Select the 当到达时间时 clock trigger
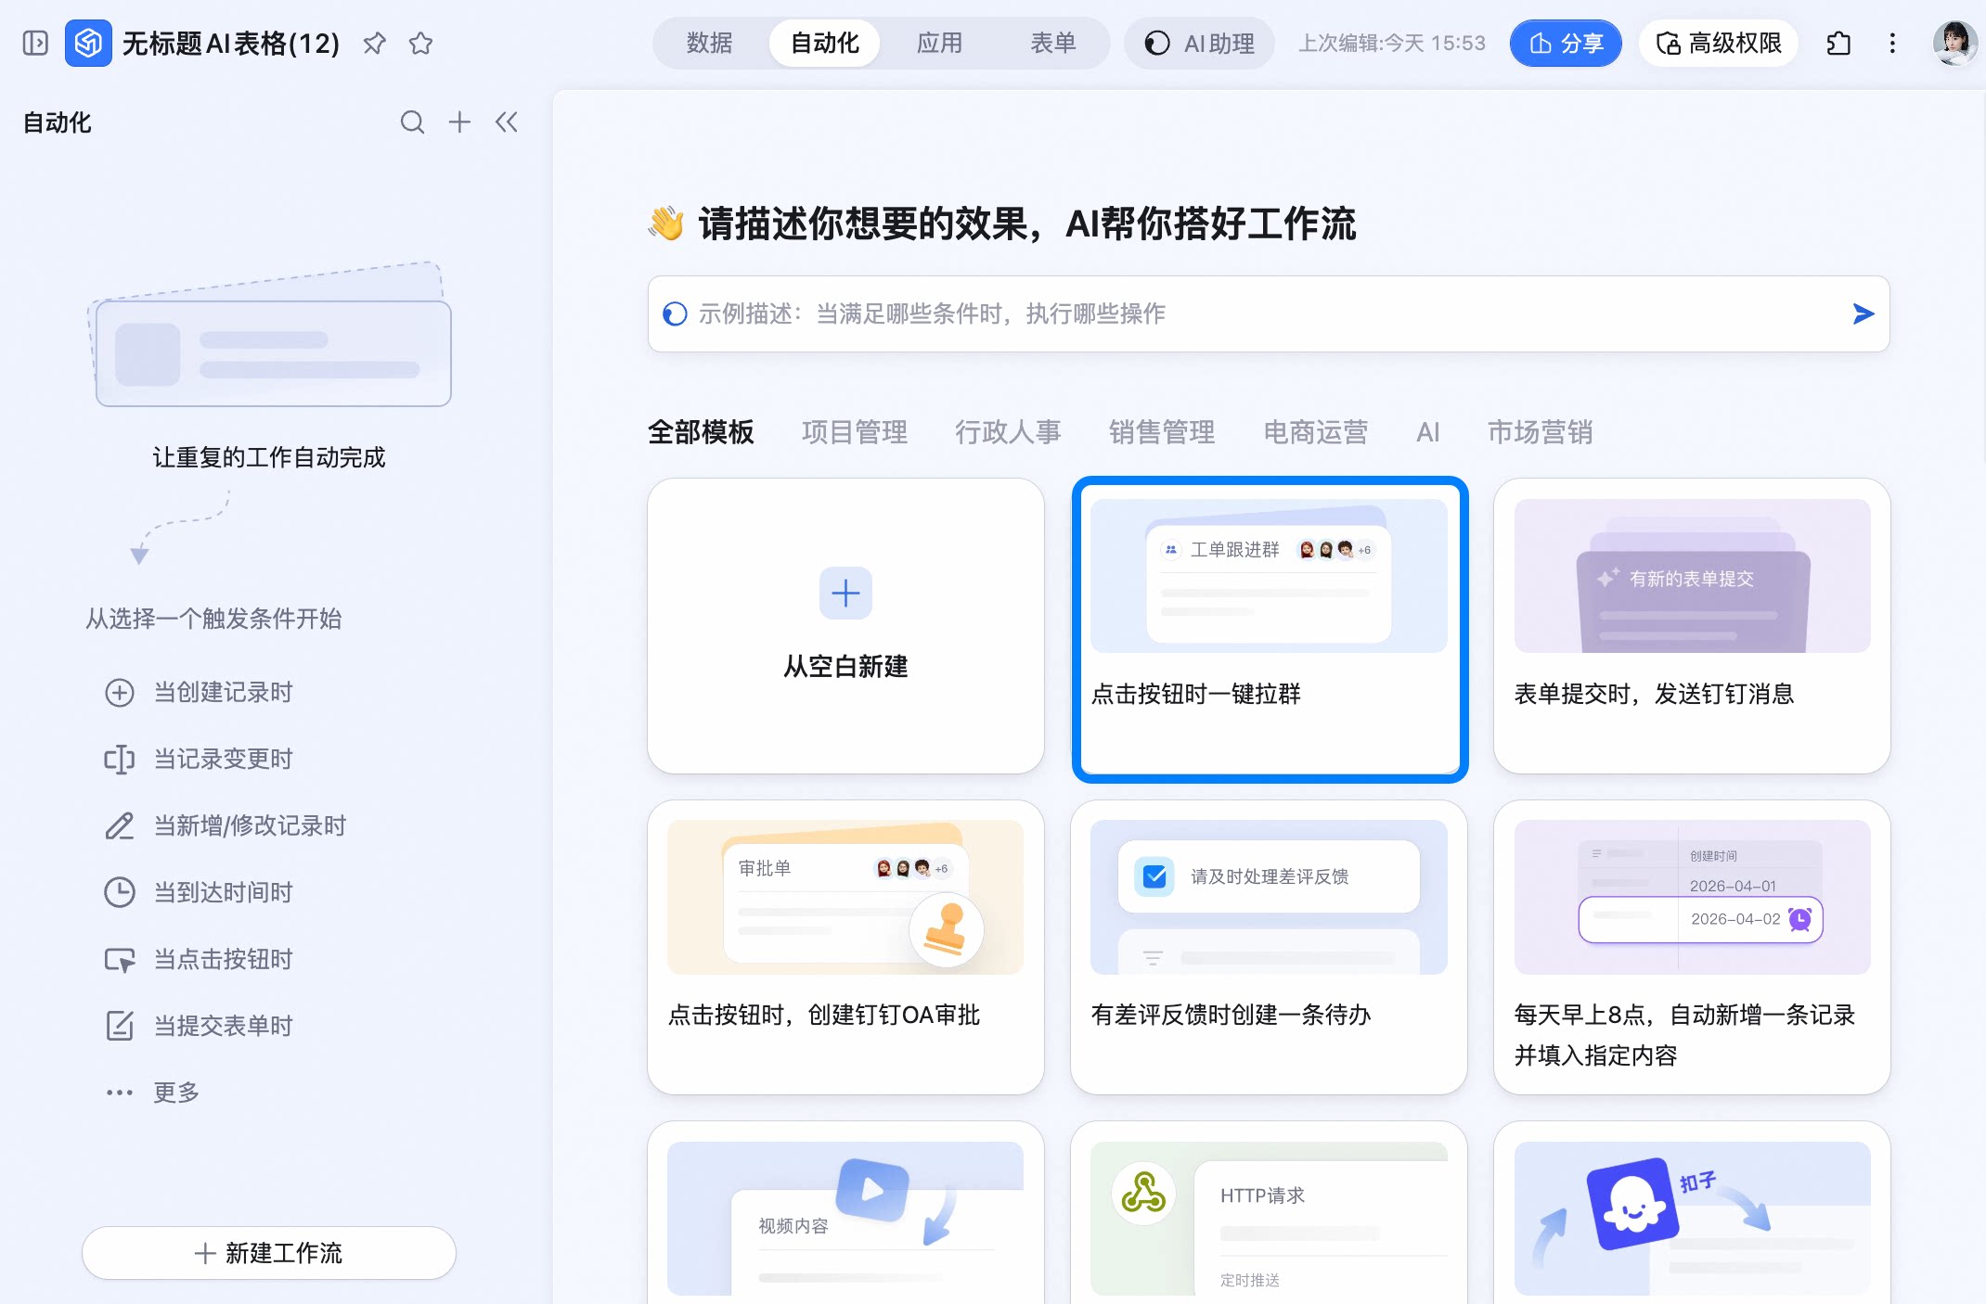 tap(199, 892)
